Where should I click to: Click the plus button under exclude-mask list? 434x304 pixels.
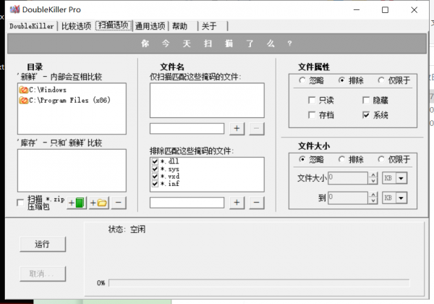coord(237,203)
